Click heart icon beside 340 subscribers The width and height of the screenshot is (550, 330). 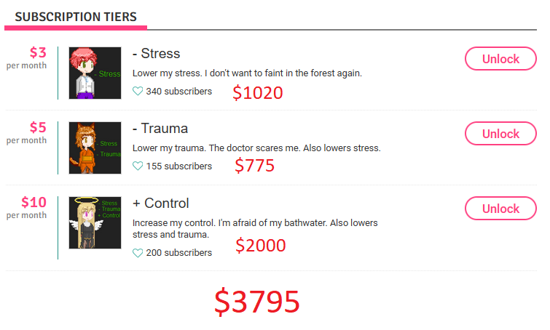pyautogui.click(x=138, y=92)
